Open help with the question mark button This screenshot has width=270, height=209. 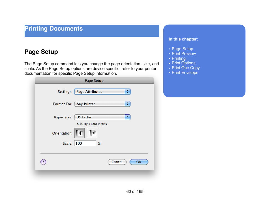(x=43, y=162)
